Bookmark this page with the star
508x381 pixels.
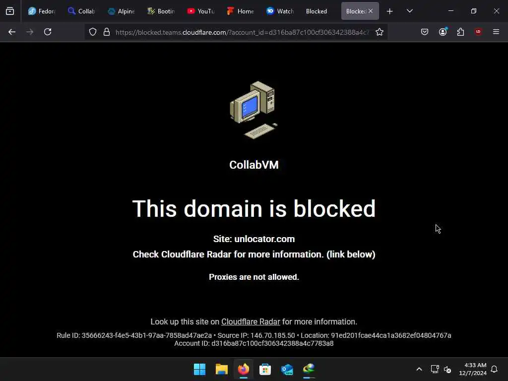(380, 32)
